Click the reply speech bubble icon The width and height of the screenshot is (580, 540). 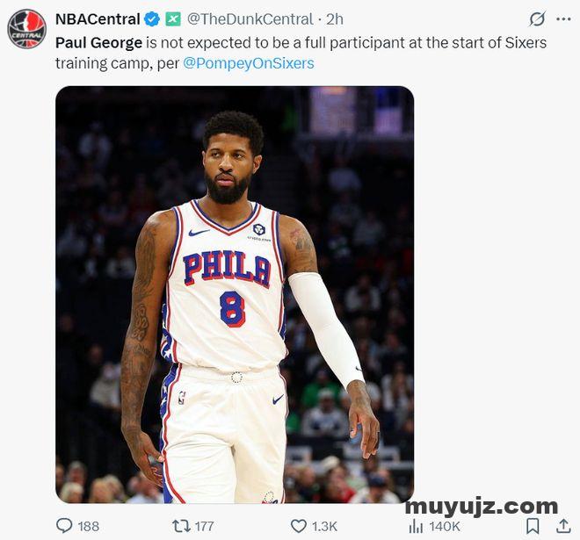(64, 526)
